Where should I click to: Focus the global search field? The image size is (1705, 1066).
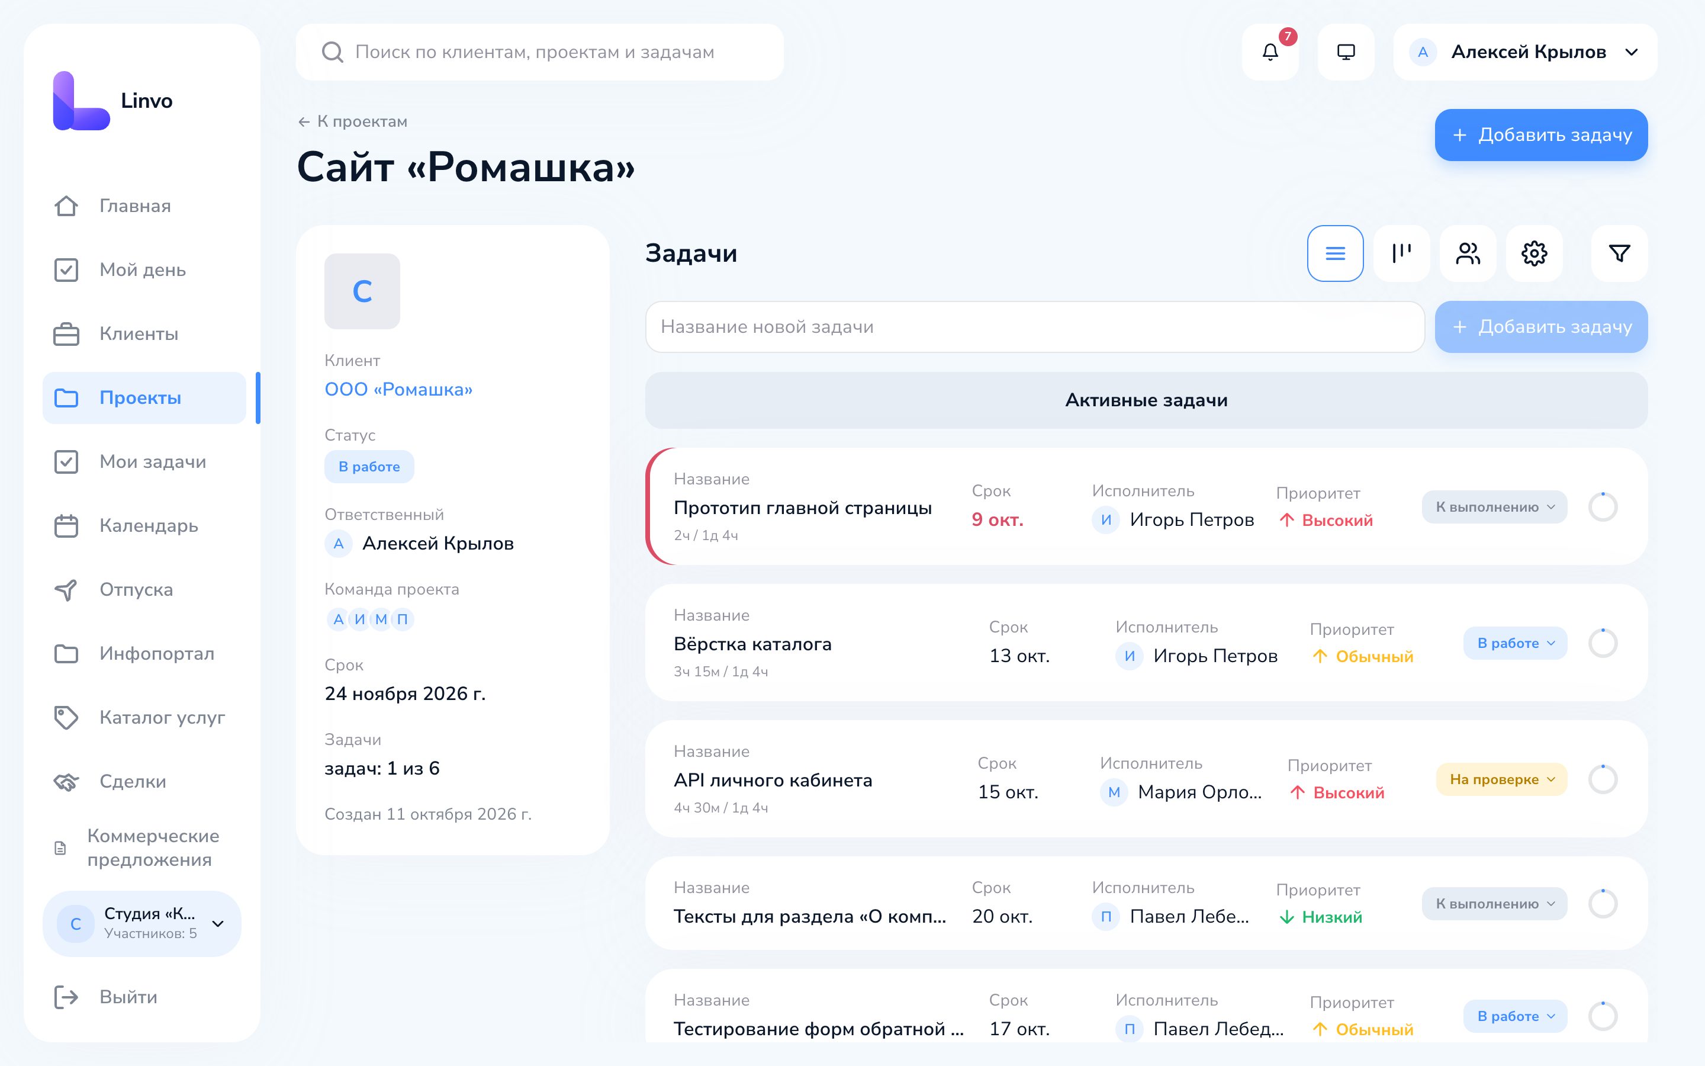(540, 52)
